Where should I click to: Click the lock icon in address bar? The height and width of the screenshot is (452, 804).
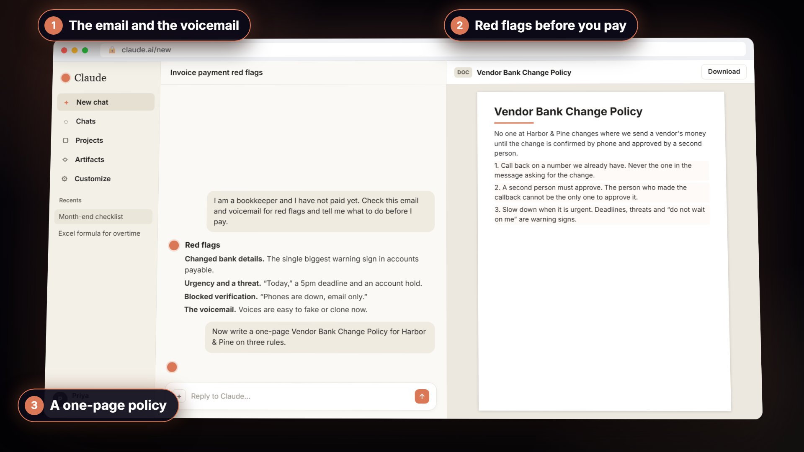click(x=112, y=50)
